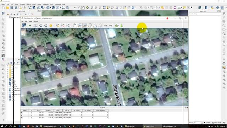Viewport: 227px width, 128px height.
Task: Open the Windows Start menu
Action: pos(2,126)
